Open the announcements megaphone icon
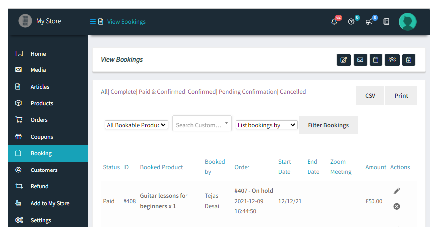The width and height of the screenshot is (434, 227). [x=369, y=22]
